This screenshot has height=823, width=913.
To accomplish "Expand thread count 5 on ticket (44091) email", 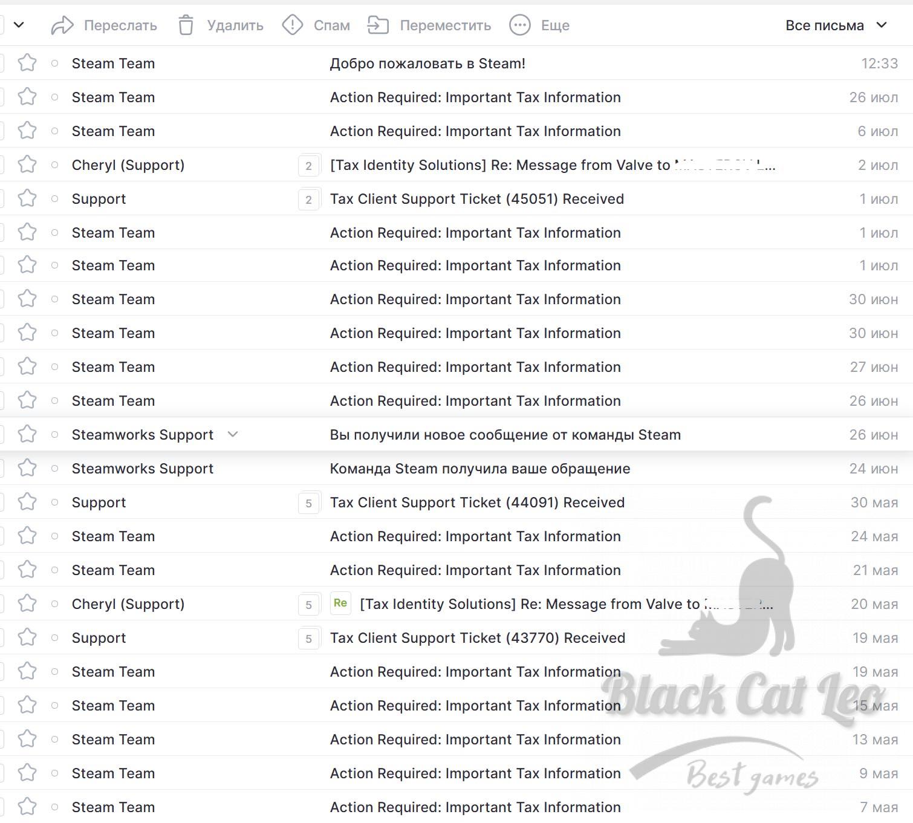I will coord(309,503).
